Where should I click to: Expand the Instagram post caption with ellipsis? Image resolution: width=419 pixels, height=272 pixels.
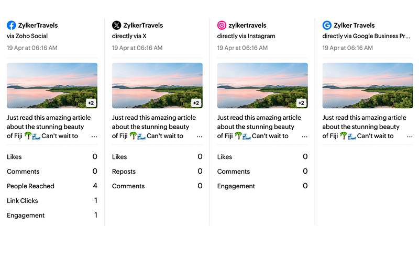305,137
